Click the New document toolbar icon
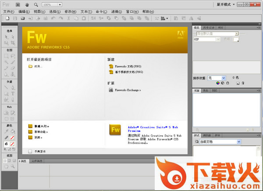 7,18
